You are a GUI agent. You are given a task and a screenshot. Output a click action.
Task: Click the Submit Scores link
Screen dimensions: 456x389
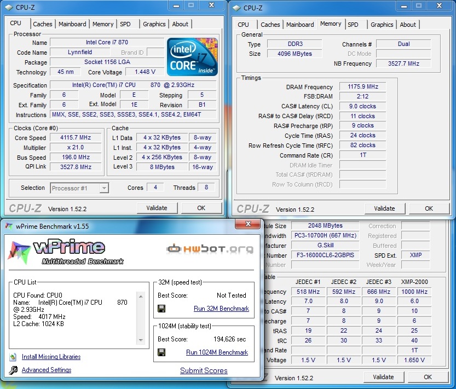click(204, 370)
